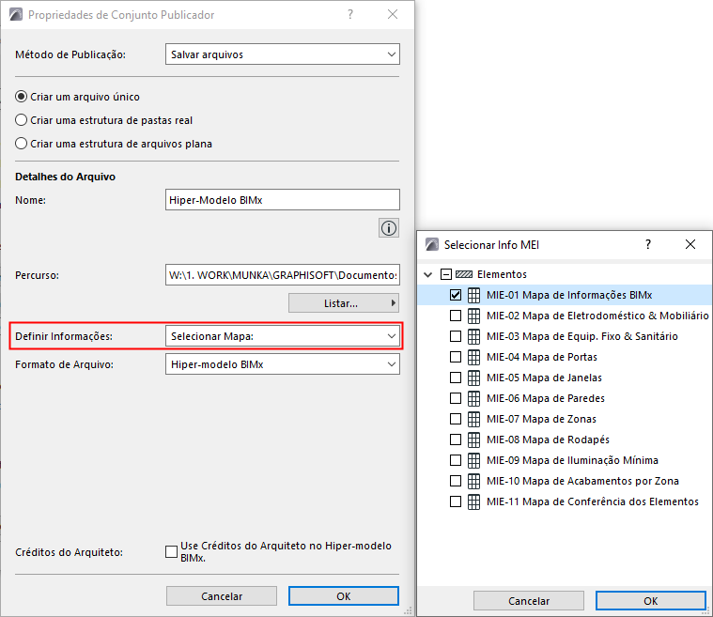Click the schedule grid icon of MIE-04
Screen dimensions: 713x617
tap(473, 357)
